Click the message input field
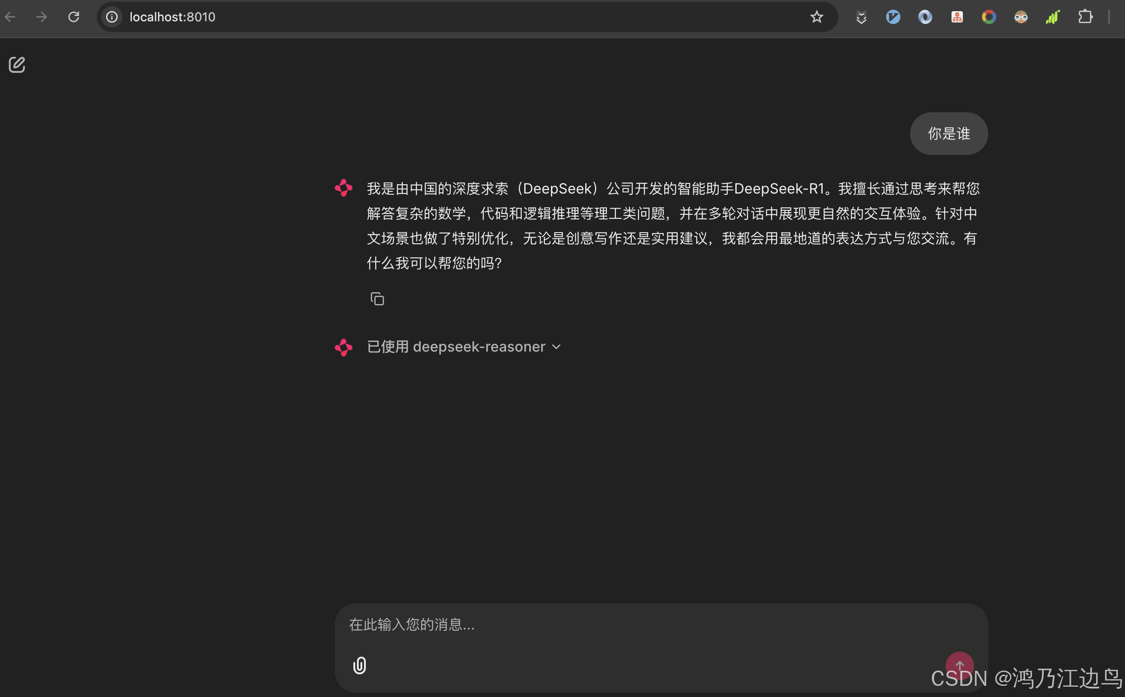The image size is (1125, 697). point(645,625)
